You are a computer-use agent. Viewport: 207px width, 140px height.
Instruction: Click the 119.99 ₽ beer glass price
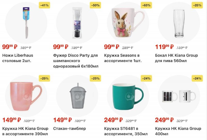(x=164, y=47)
